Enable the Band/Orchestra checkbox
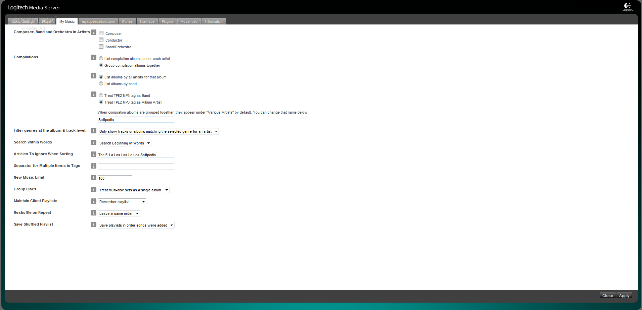Screen dimensions: 642x310 click(101, 47)
